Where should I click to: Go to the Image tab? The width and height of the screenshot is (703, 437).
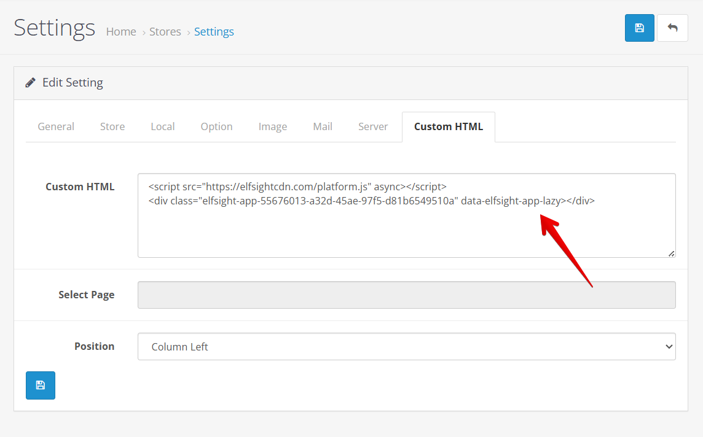click(273, 126)
